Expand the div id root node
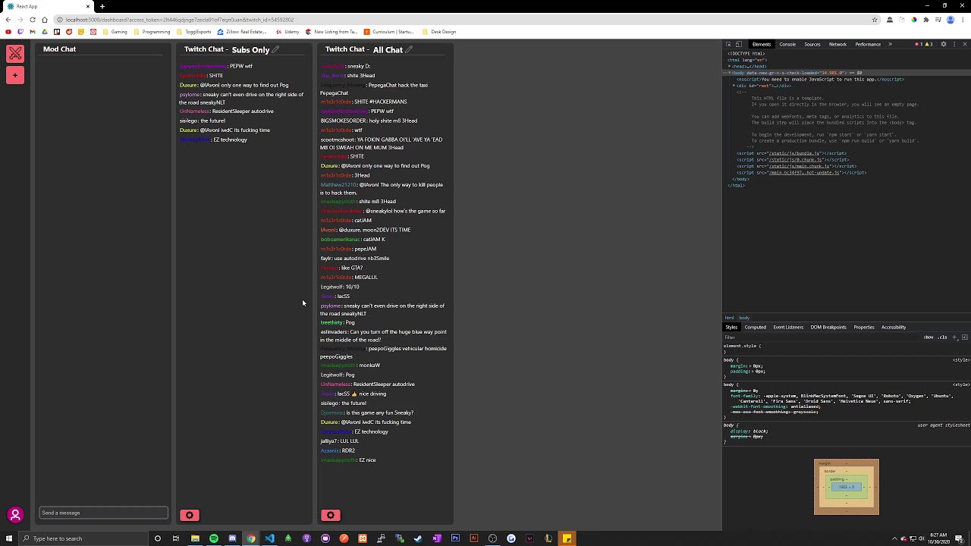 pyautogui.click(x=734, y=86)
